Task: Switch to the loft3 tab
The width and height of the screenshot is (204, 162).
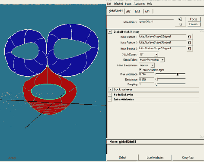Action: tap(137, 11)
